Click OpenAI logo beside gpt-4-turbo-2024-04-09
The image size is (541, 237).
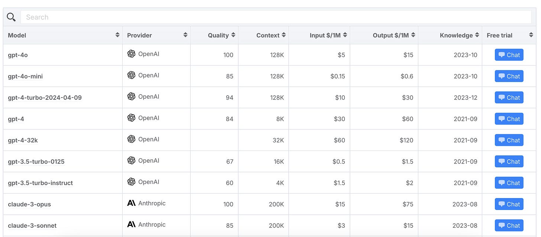(131, 96)
